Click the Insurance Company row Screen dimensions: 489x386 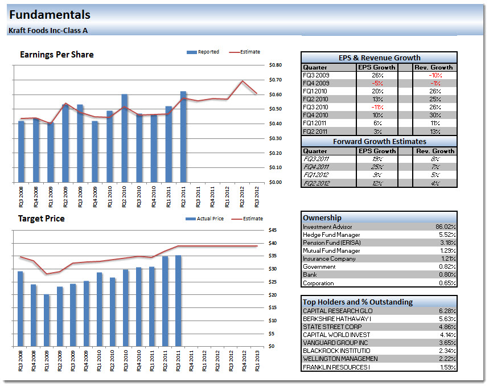(x=379, y=259)
